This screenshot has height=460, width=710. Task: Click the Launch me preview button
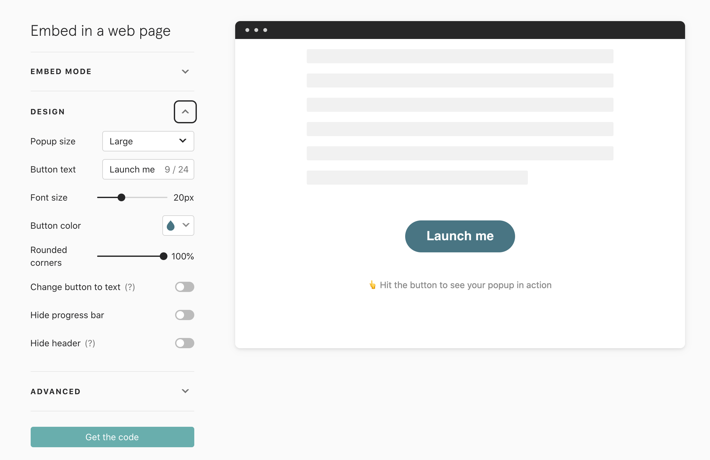click(460, 236)
